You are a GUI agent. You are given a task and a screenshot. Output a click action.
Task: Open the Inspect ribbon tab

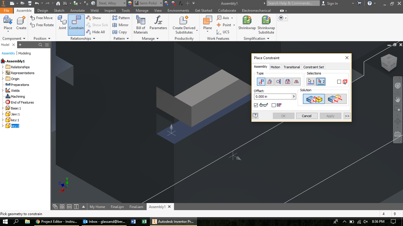110,11
